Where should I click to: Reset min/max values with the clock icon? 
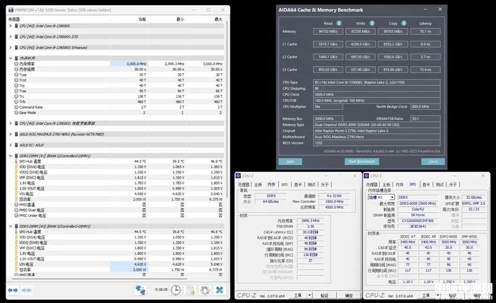pos(175,290)
